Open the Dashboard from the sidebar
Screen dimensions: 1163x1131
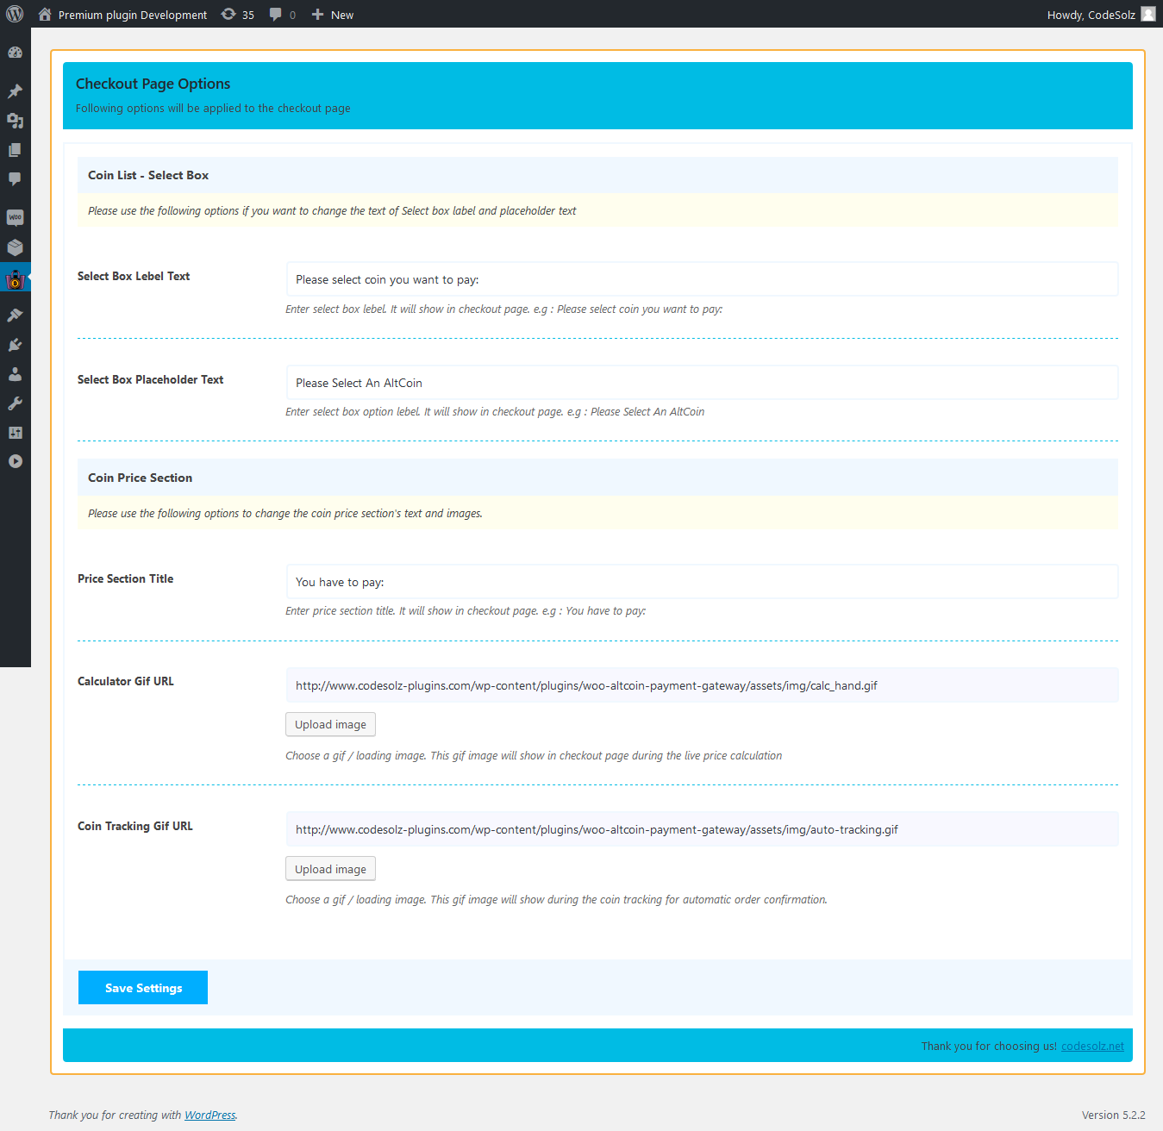click(15, 53)
